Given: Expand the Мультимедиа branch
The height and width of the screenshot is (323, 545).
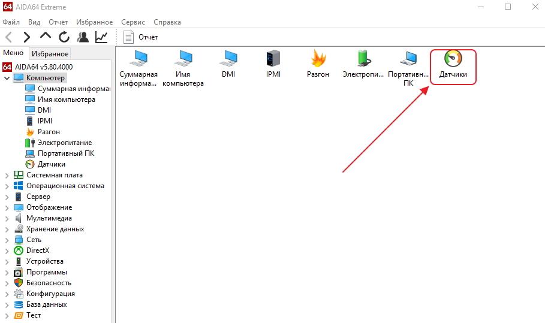Looking at the screenshot, I should [x=7, y=219].
